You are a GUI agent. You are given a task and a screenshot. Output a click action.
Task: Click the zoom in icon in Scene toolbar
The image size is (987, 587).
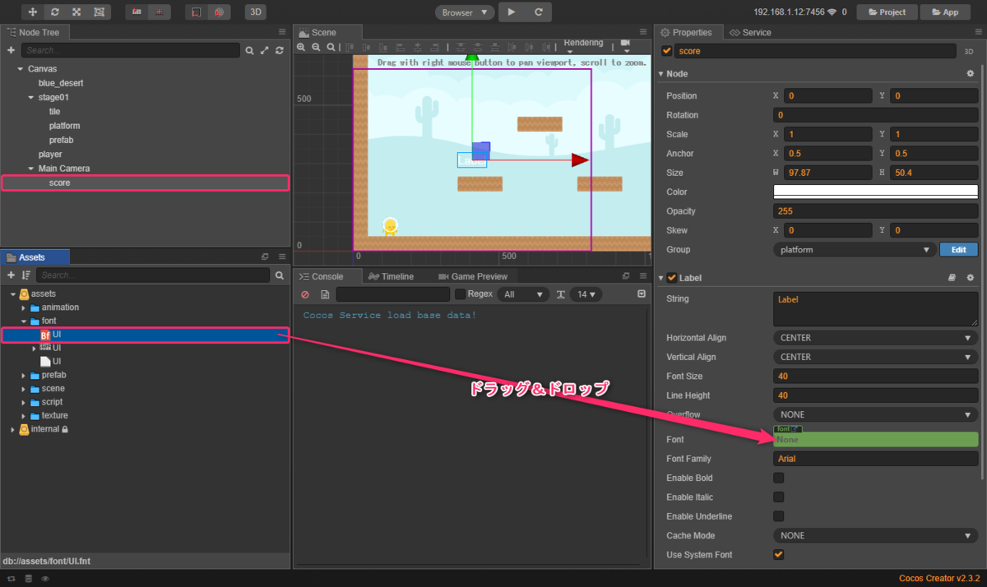point(301,48)
